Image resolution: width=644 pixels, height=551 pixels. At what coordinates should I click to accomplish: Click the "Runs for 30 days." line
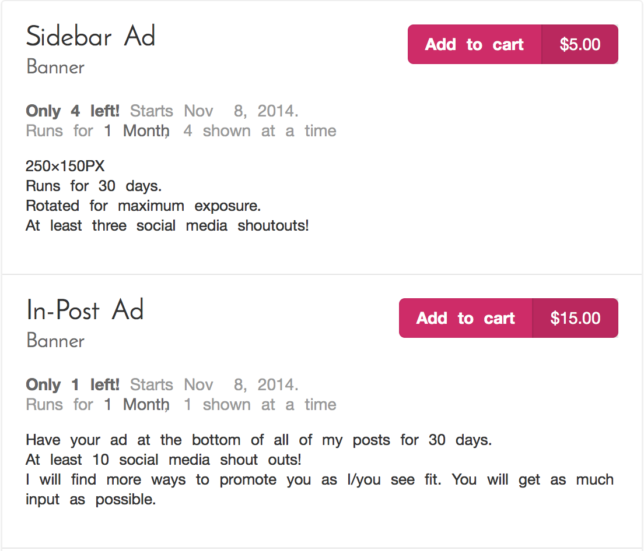tap(93, 186)
